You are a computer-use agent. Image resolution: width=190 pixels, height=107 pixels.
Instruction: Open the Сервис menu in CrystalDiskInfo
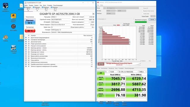[36, 5]
